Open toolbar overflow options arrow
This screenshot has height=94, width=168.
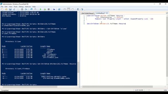85,10
